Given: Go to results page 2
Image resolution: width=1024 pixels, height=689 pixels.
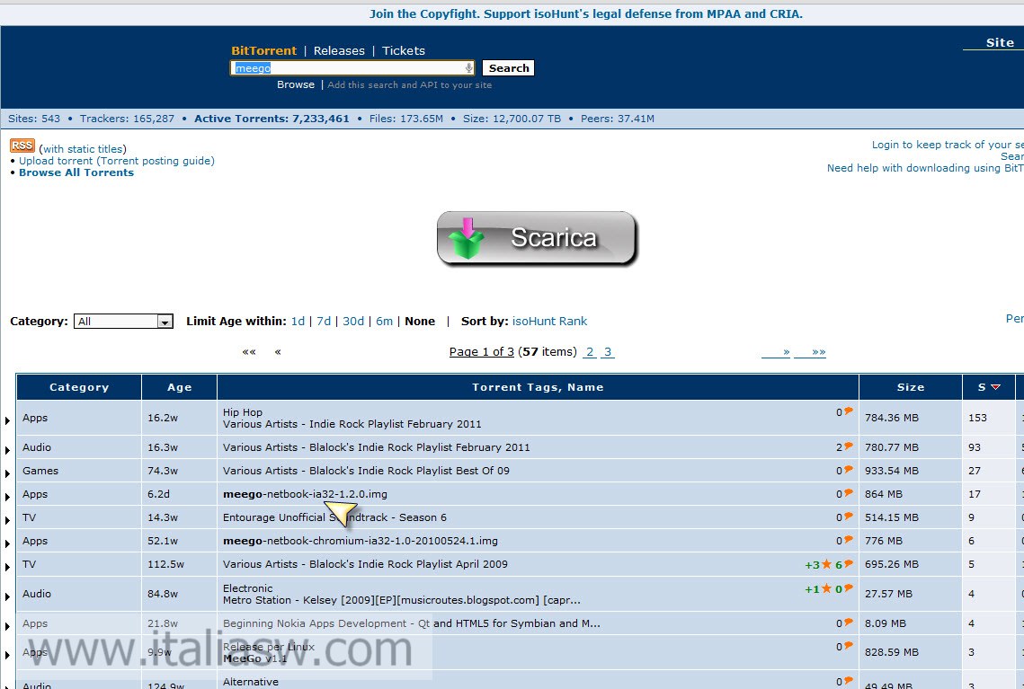Looking at the screenshot, I should coord(590,352).
